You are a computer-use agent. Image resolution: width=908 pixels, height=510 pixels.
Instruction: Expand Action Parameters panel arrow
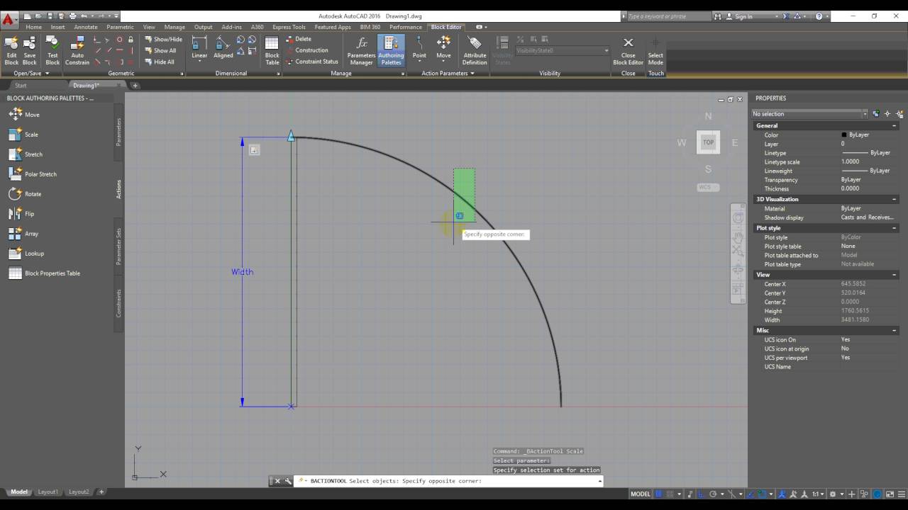click(472, 73)
